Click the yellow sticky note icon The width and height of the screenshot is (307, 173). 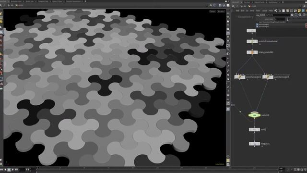pos(299,11)
